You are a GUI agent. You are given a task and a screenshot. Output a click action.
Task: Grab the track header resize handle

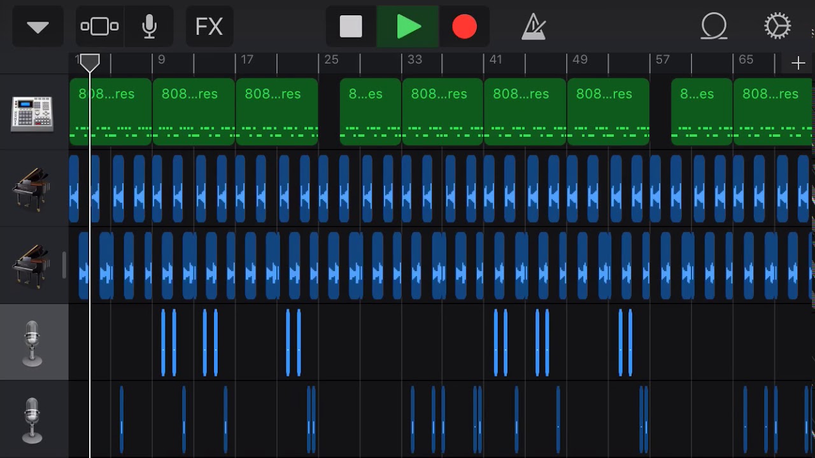(x=64, y=265)
